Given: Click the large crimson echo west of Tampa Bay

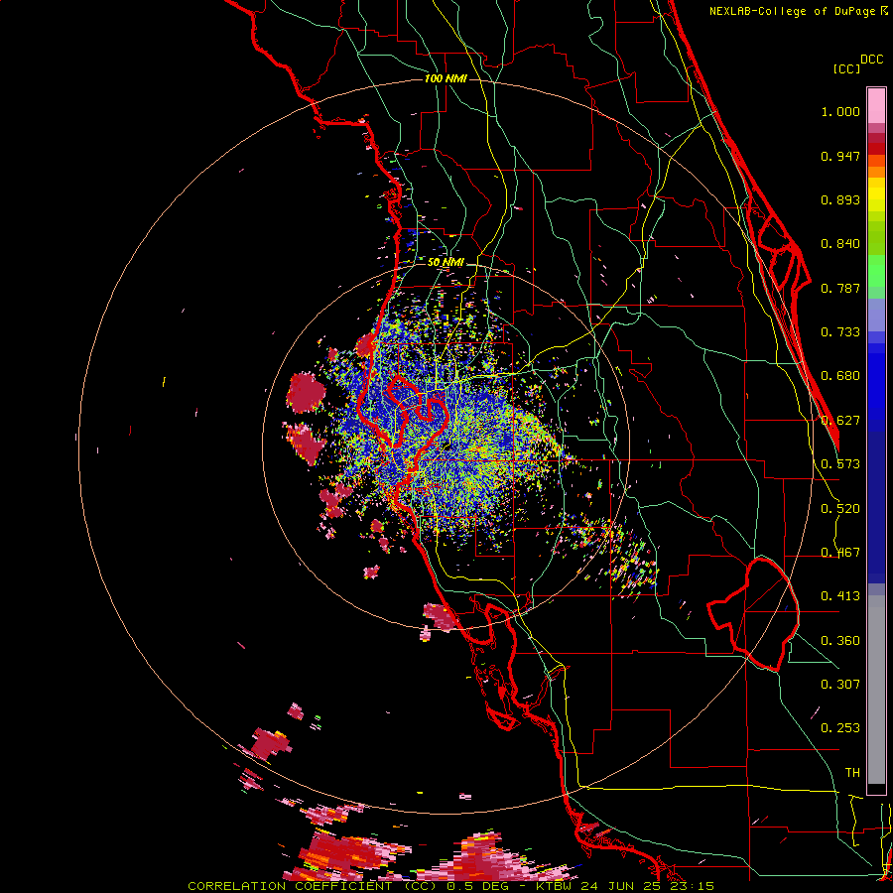Looking at the screenshot, I should [x=306, y=392].
